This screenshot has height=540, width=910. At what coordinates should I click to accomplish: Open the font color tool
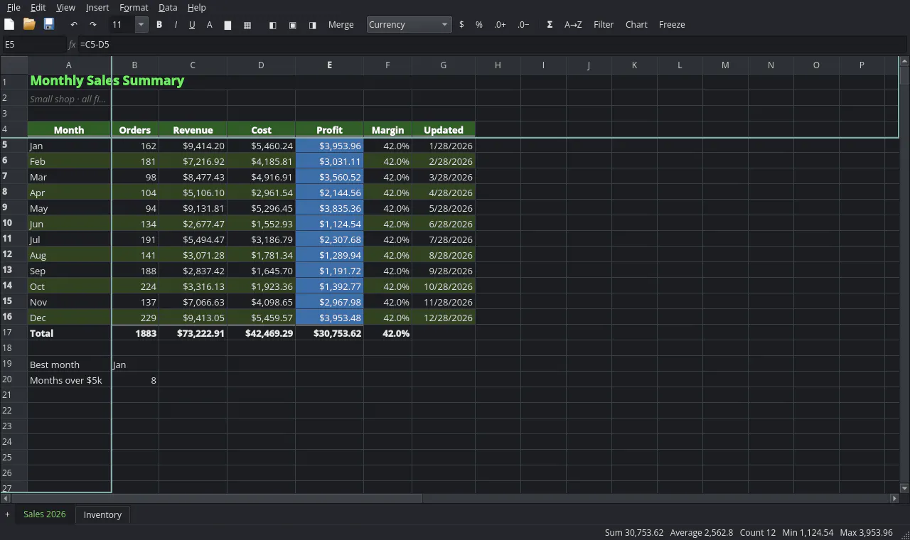point(209,24)
